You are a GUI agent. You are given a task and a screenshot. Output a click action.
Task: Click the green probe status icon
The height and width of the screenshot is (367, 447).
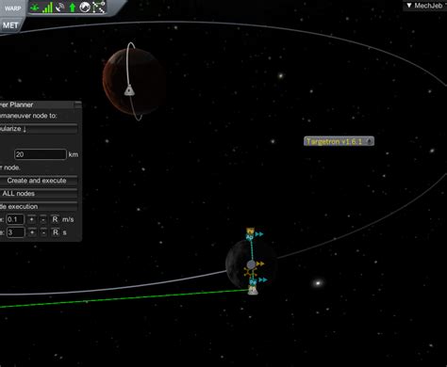click(x=35, y=8)
